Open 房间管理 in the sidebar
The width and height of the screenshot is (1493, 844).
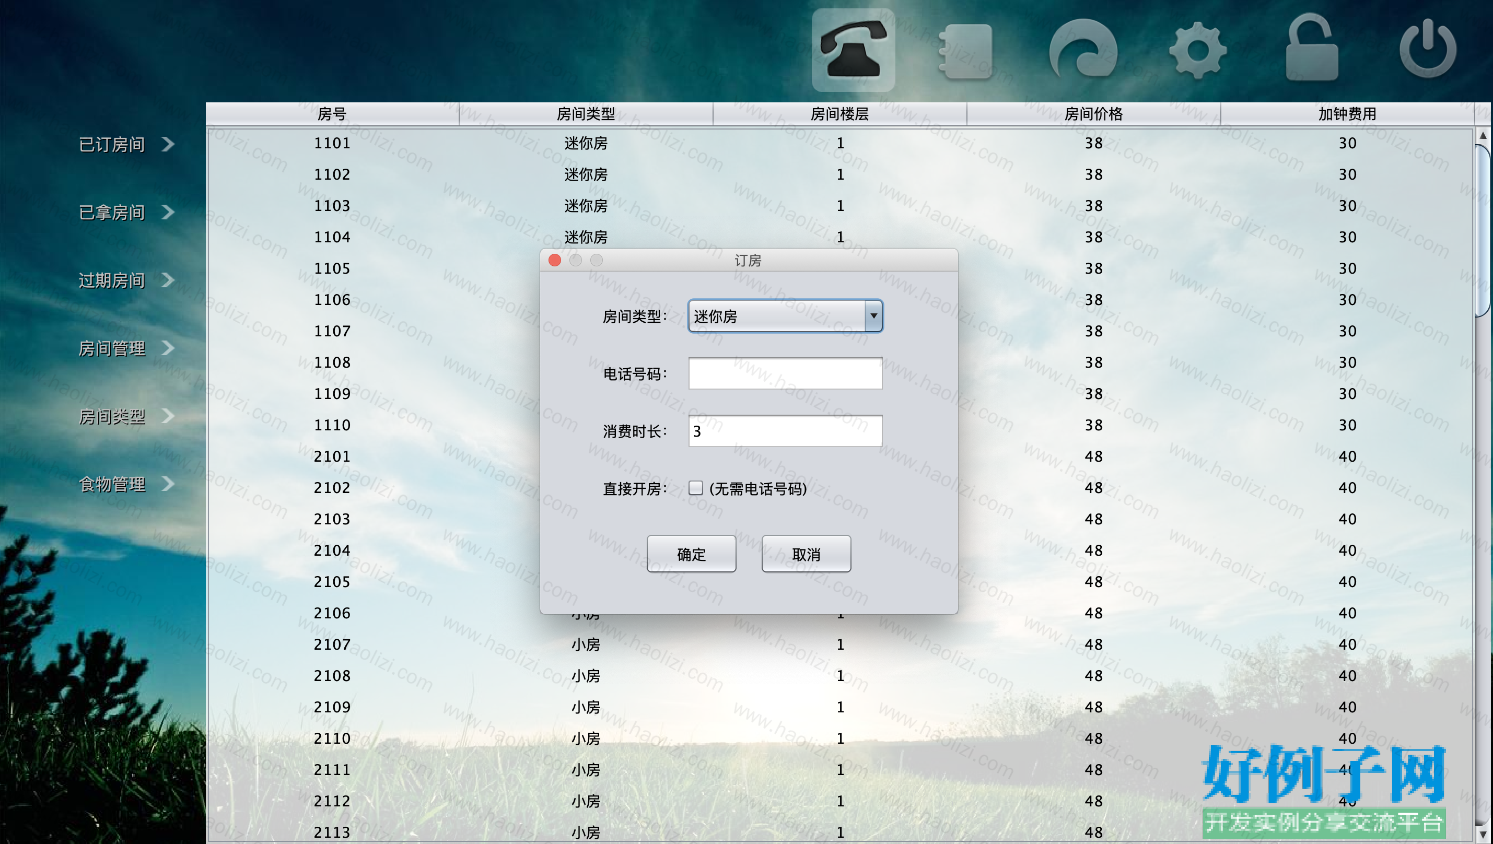[x=112, y=348]
